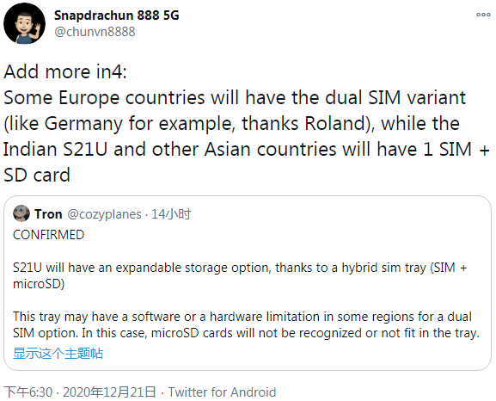Image resolution: width=496 pixels, height=401 pixels.
Task: Click the Some Europe countries sentence
Action: coord(235,97)
